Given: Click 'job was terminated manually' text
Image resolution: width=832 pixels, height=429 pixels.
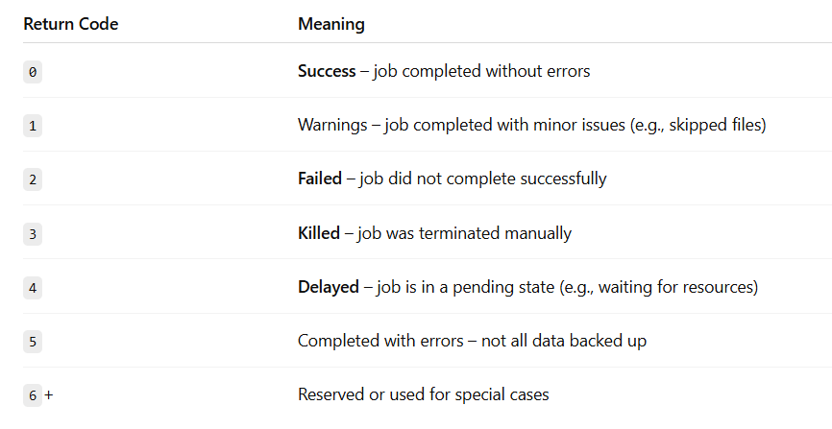Looking at the screenshot, I should point(464,233).
